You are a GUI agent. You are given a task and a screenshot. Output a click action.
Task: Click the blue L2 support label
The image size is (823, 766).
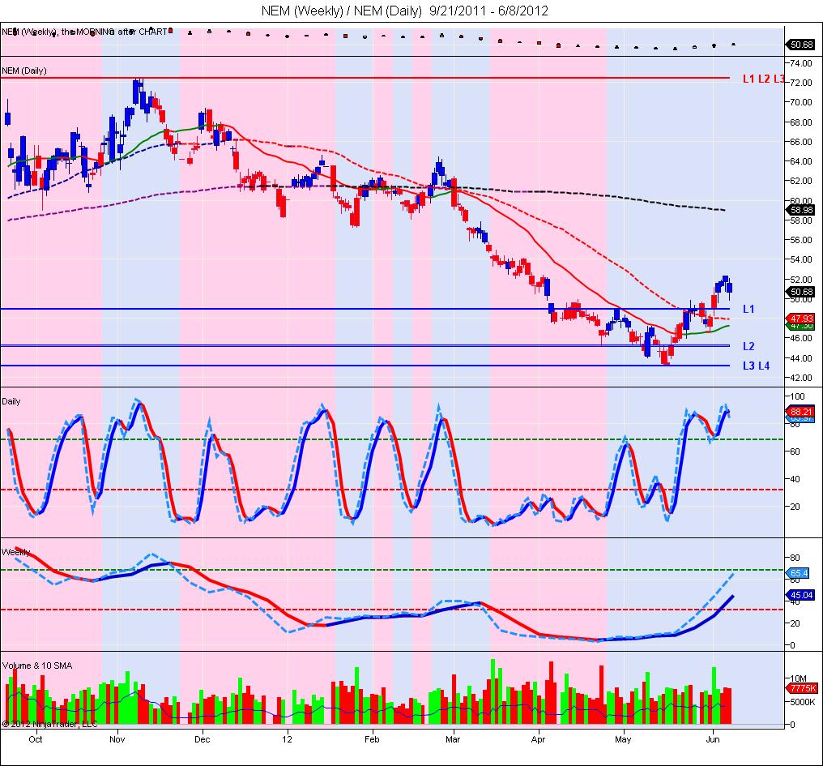(748, 346)
